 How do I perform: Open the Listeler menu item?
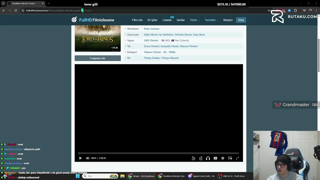click(x=167, y=20)
